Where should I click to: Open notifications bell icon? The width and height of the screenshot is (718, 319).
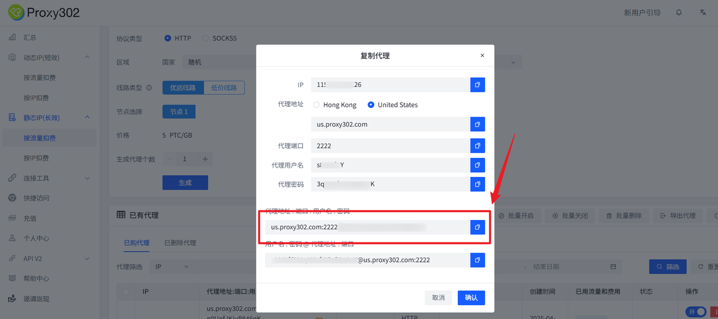(679, 12)
